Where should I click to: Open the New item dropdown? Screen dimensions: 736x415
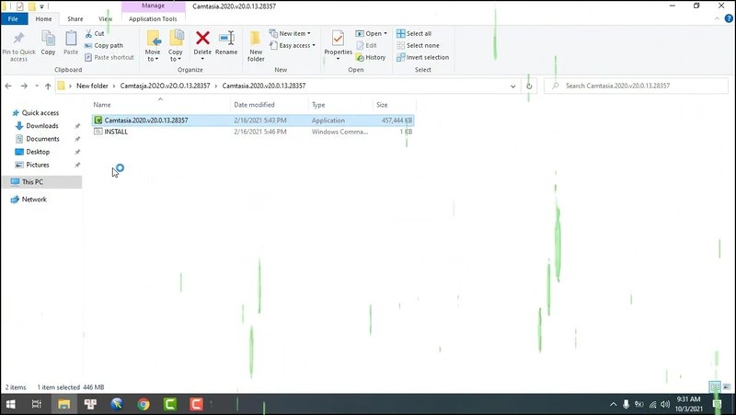(290, 34)
